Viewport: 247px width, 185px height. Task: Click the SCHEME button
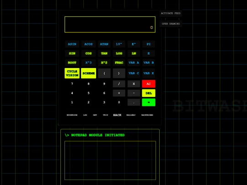tap(89, 73)
